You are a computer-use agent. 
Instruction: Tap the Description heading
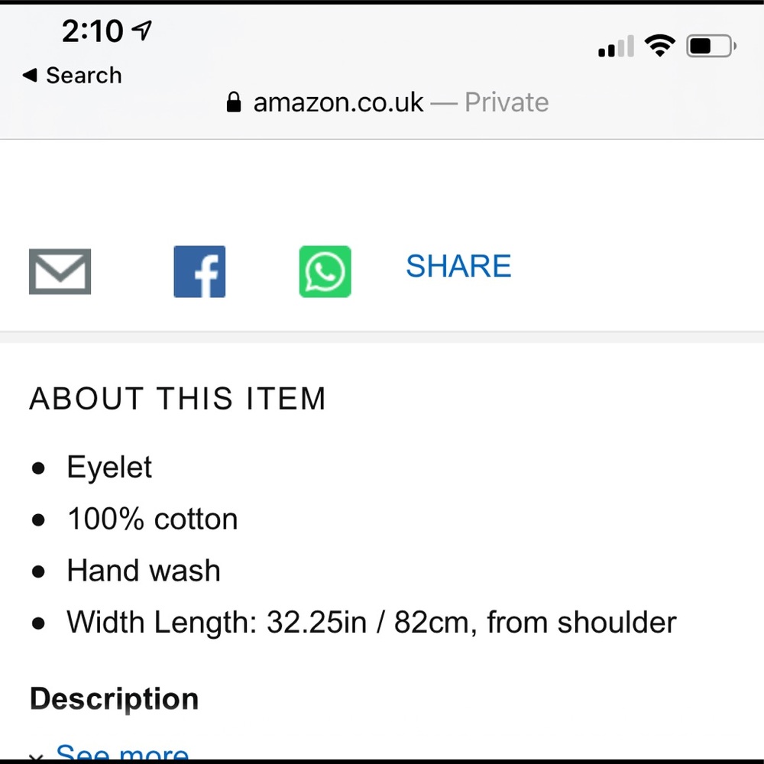114,699
